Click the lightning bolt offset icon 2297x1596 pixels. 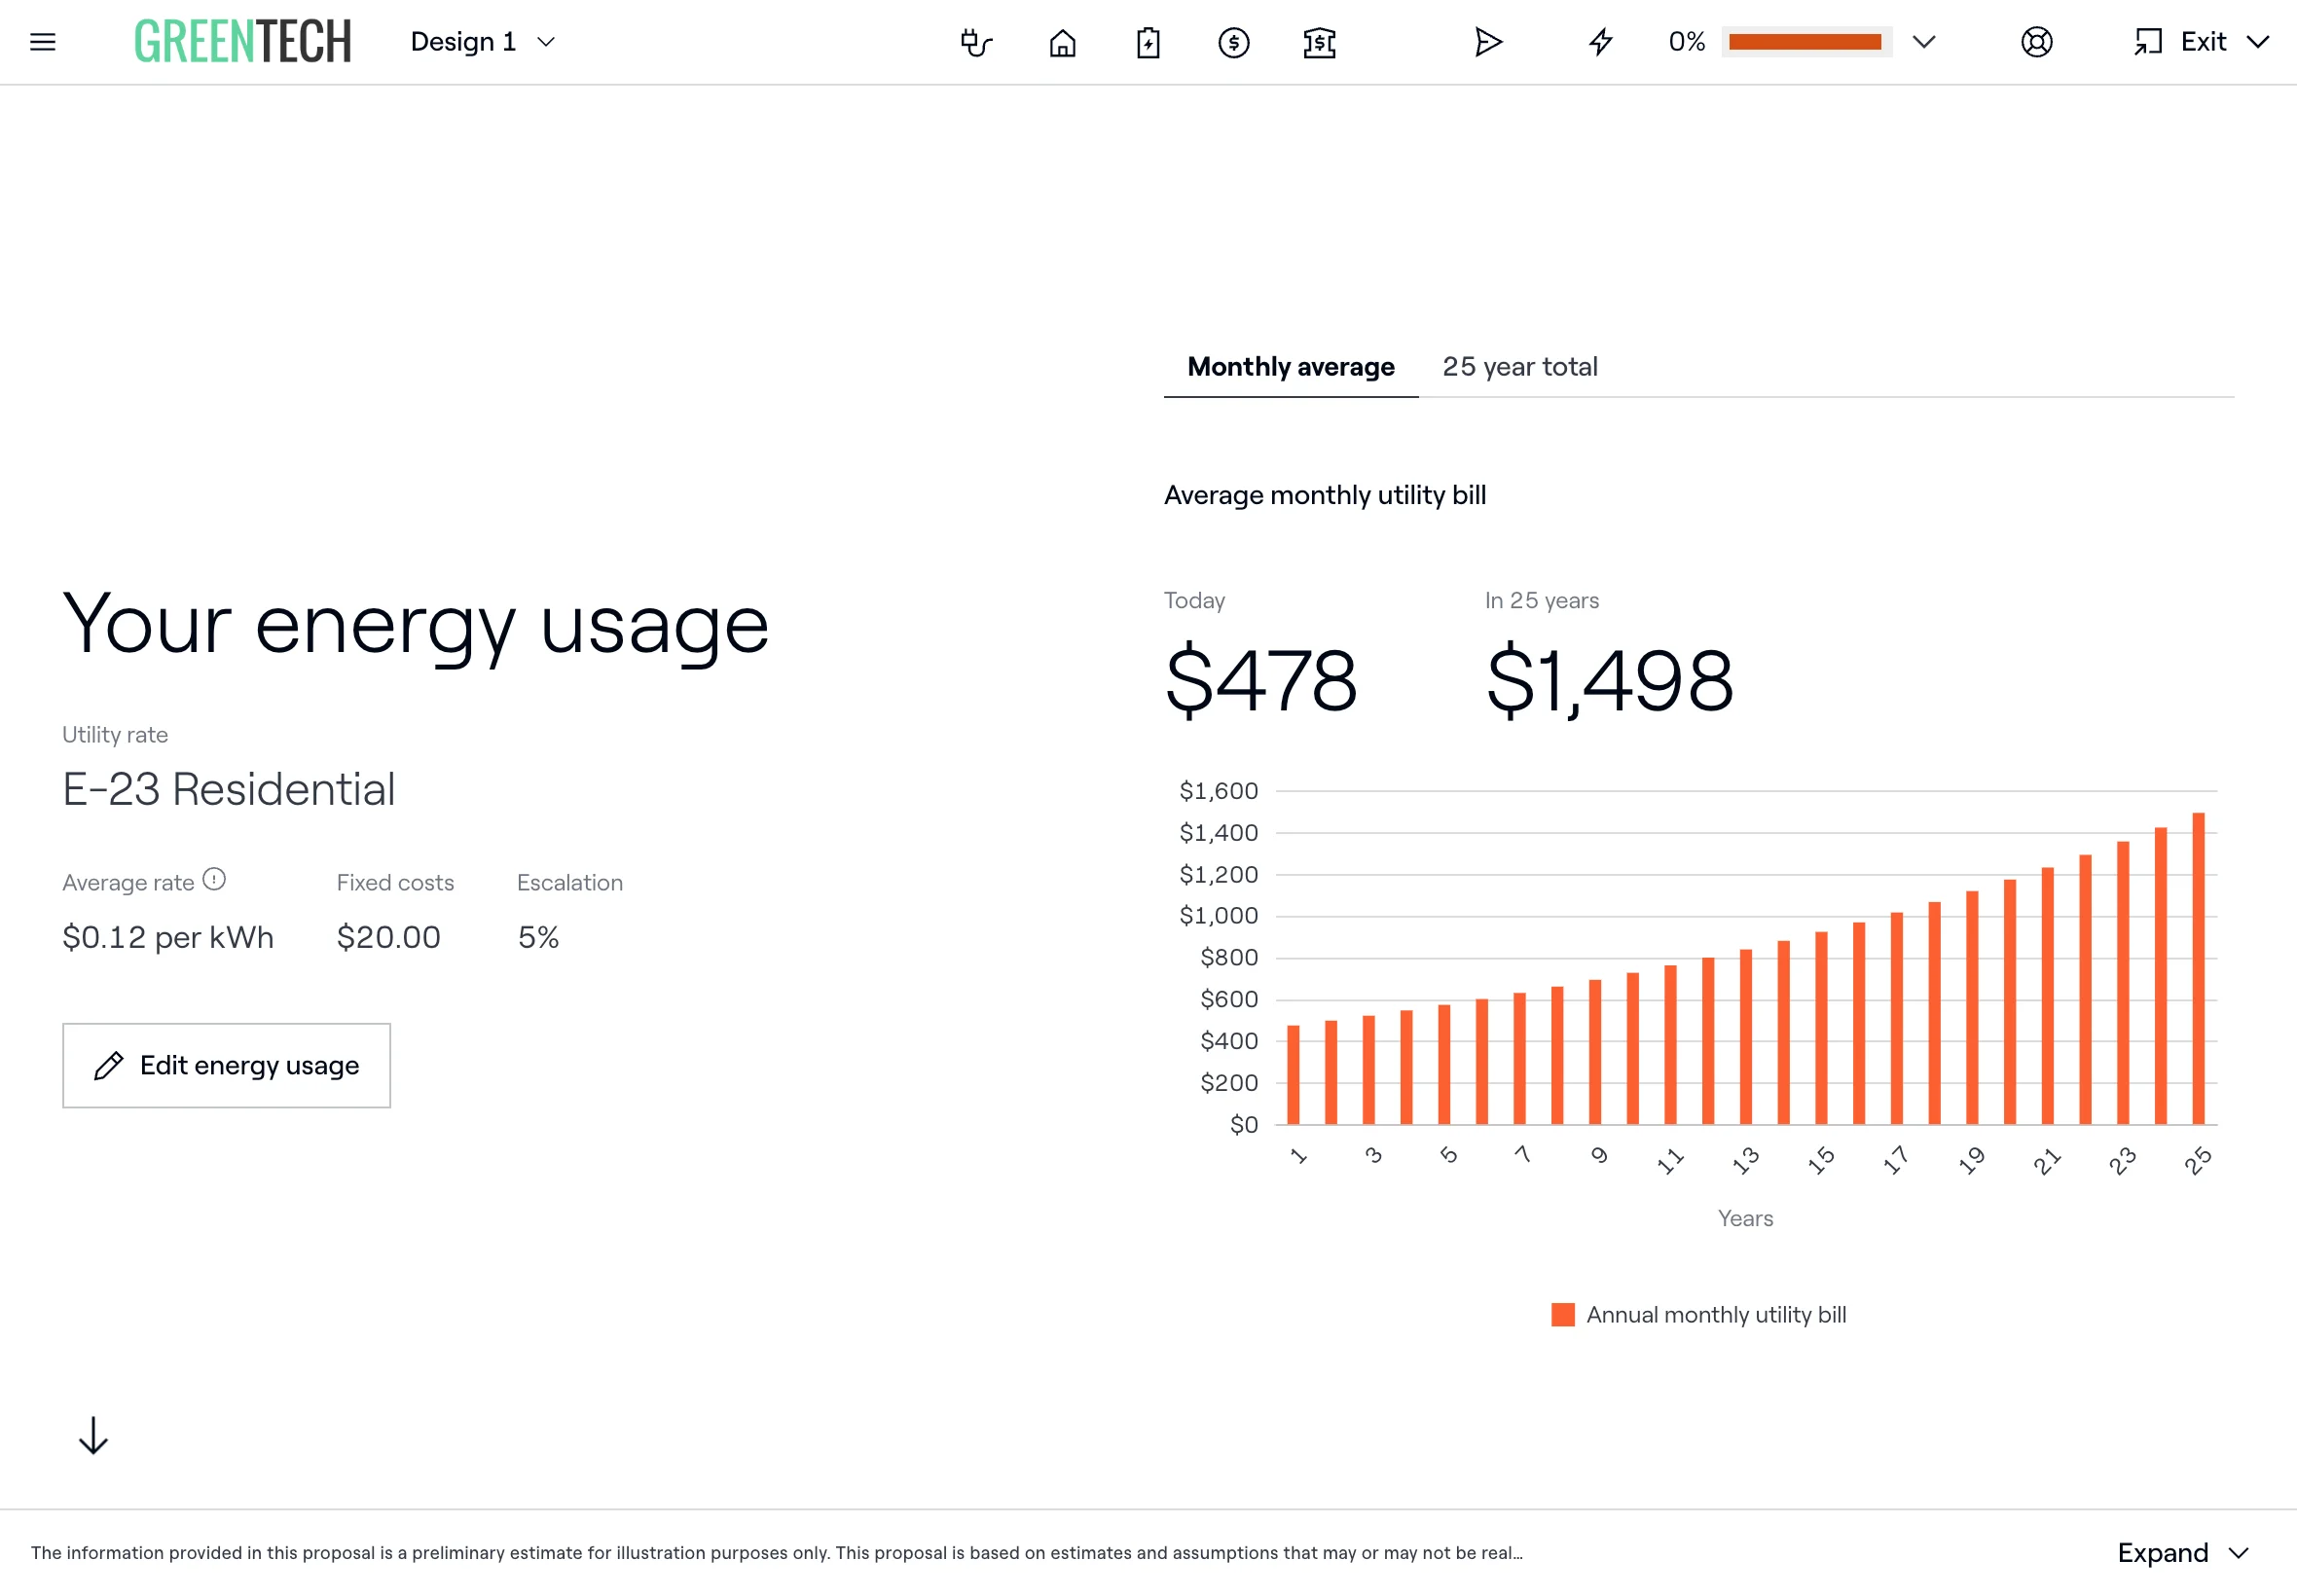(x=1601, y=42)
